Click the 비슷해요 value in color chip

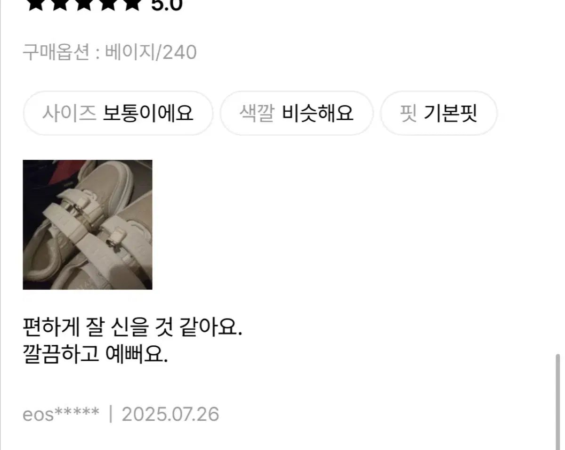click(318, 113)
